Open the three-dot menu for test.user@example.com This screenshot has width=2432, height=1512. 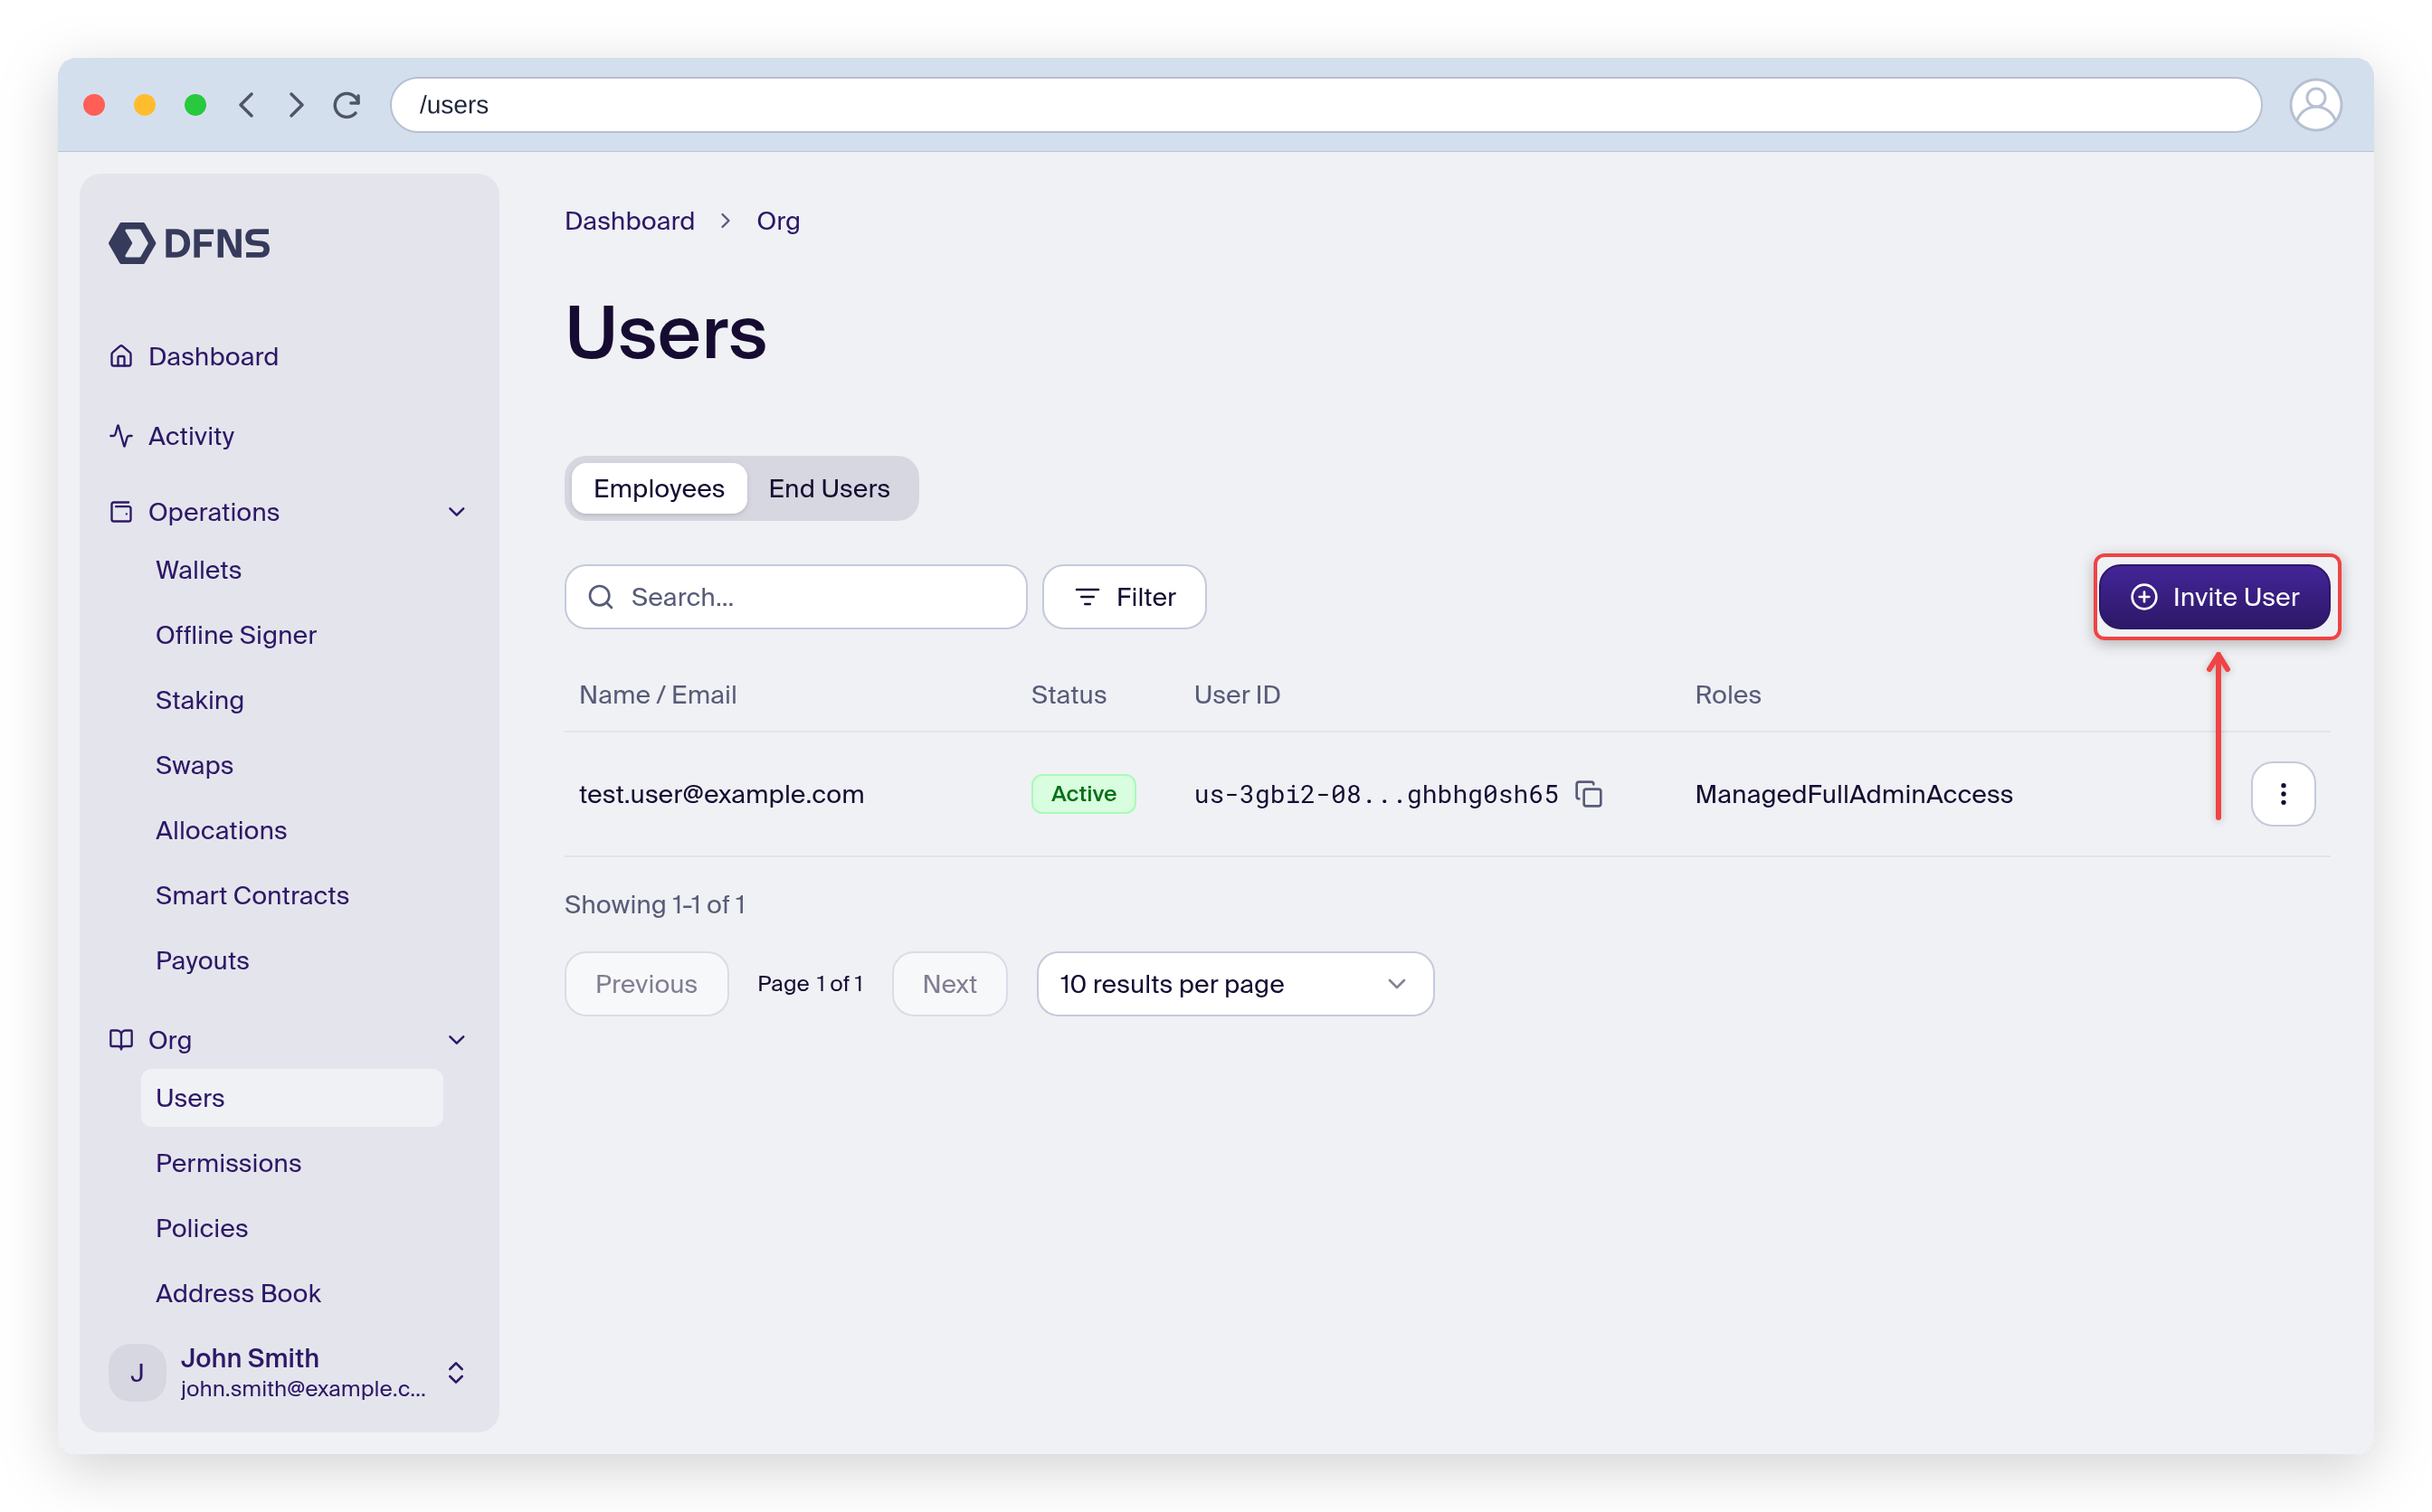click(x=2282, y=794)
